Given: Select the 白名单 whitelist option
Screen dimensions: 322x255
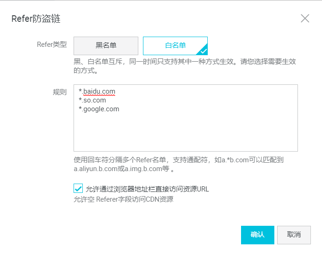Looking at the screenshot, I should [175, 45].
